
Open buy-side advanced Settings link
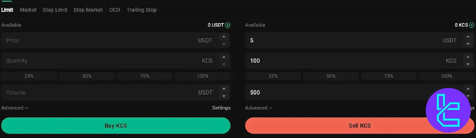coord(221,108)
